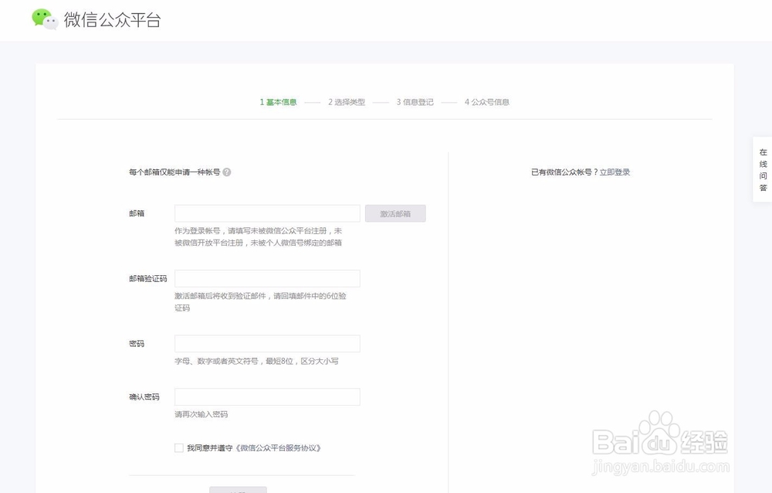Select step 1 基本信息

pyautogui.click(x=278, y=102)
